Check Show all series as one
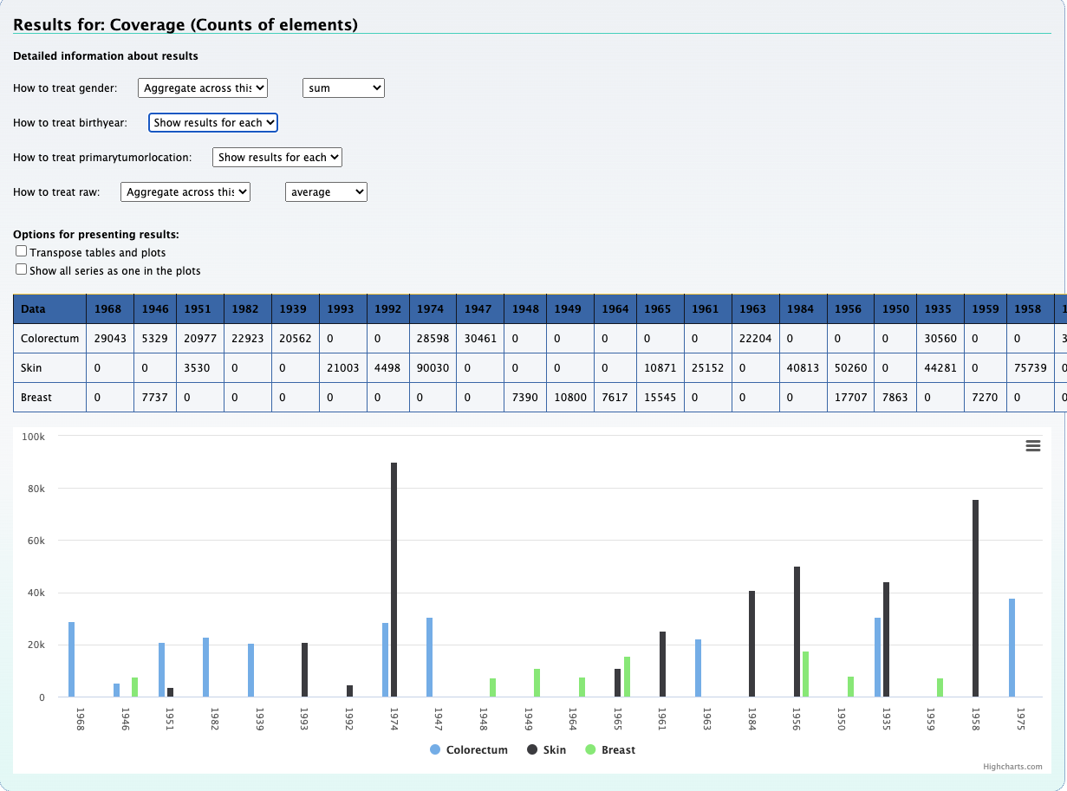The width and height of the screenshot is (1067, 791). coord(22,269)
